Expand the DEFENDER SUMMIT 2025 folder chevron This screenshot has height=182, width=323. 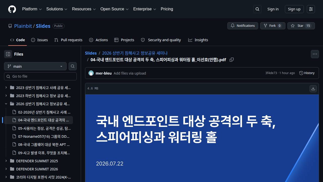pyautogui.click(x=6, y=161)
